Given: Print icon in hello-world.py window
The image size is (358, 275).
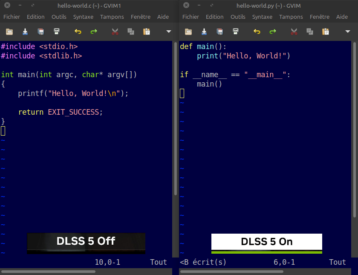Looking at the screenshot, I should pos(236,31).
